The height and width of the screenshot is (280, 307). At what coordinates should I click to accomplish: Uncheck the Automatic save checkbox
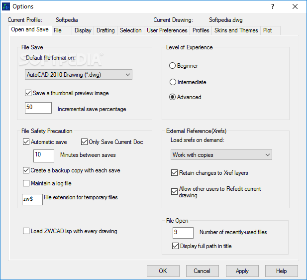(x=26, y=142)
